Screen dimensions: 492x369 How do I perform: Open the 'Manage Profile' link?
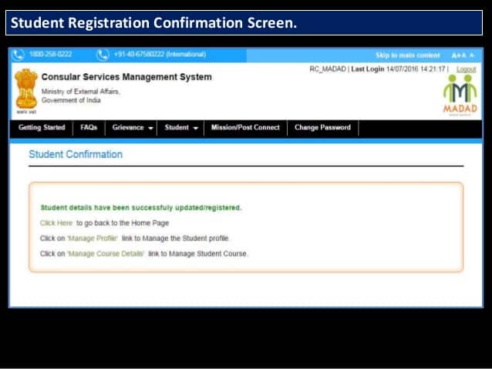coord(93,238)
